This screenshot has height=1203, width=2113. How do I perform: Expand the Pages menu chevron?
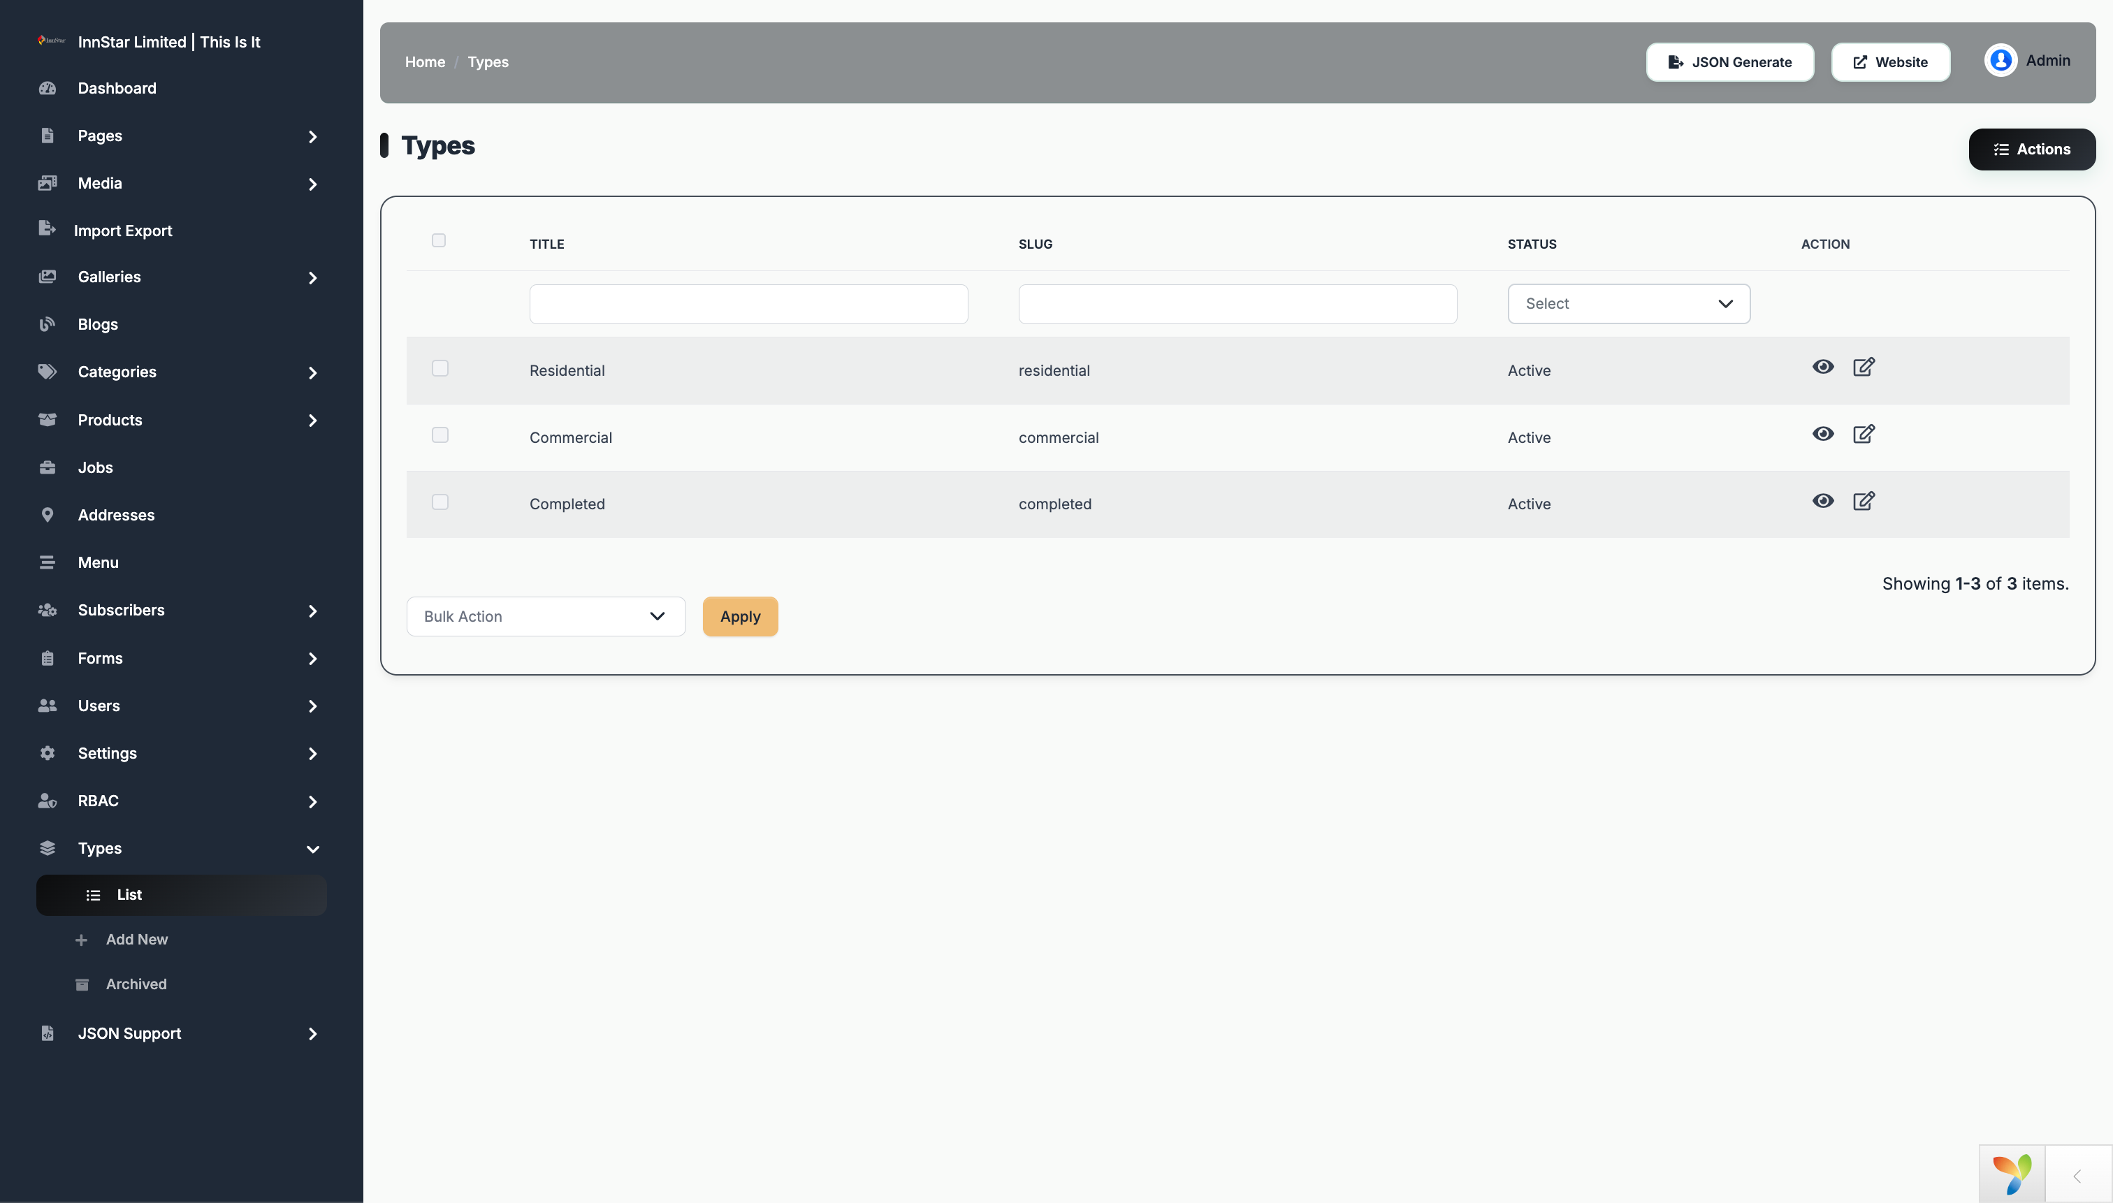click(x=312, y=136)
